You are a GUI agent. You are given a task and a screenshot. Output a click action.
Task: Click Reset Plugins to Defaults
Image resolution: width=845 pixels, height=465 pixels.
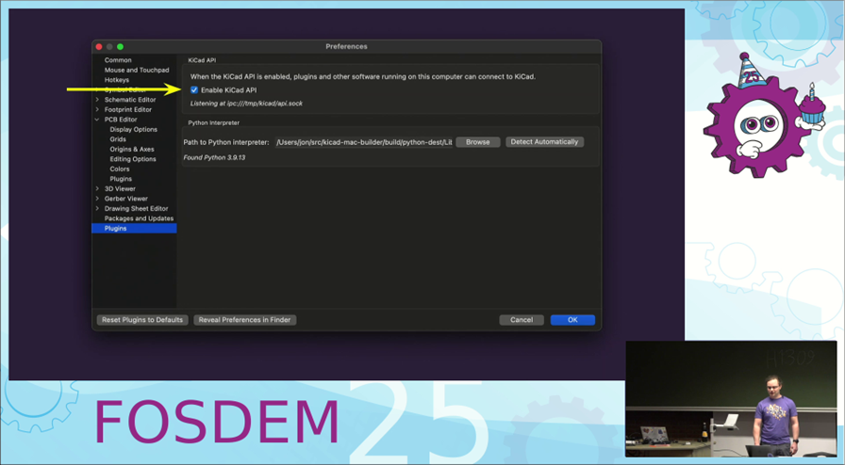(142, 320)
